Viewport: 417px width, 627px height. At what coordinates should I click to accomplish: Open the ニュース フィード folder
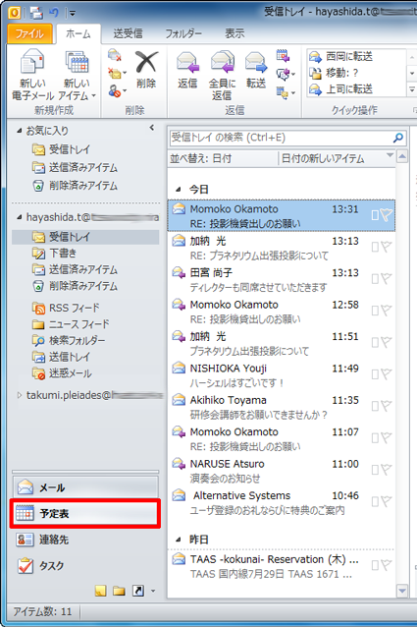tap(71, 324)
